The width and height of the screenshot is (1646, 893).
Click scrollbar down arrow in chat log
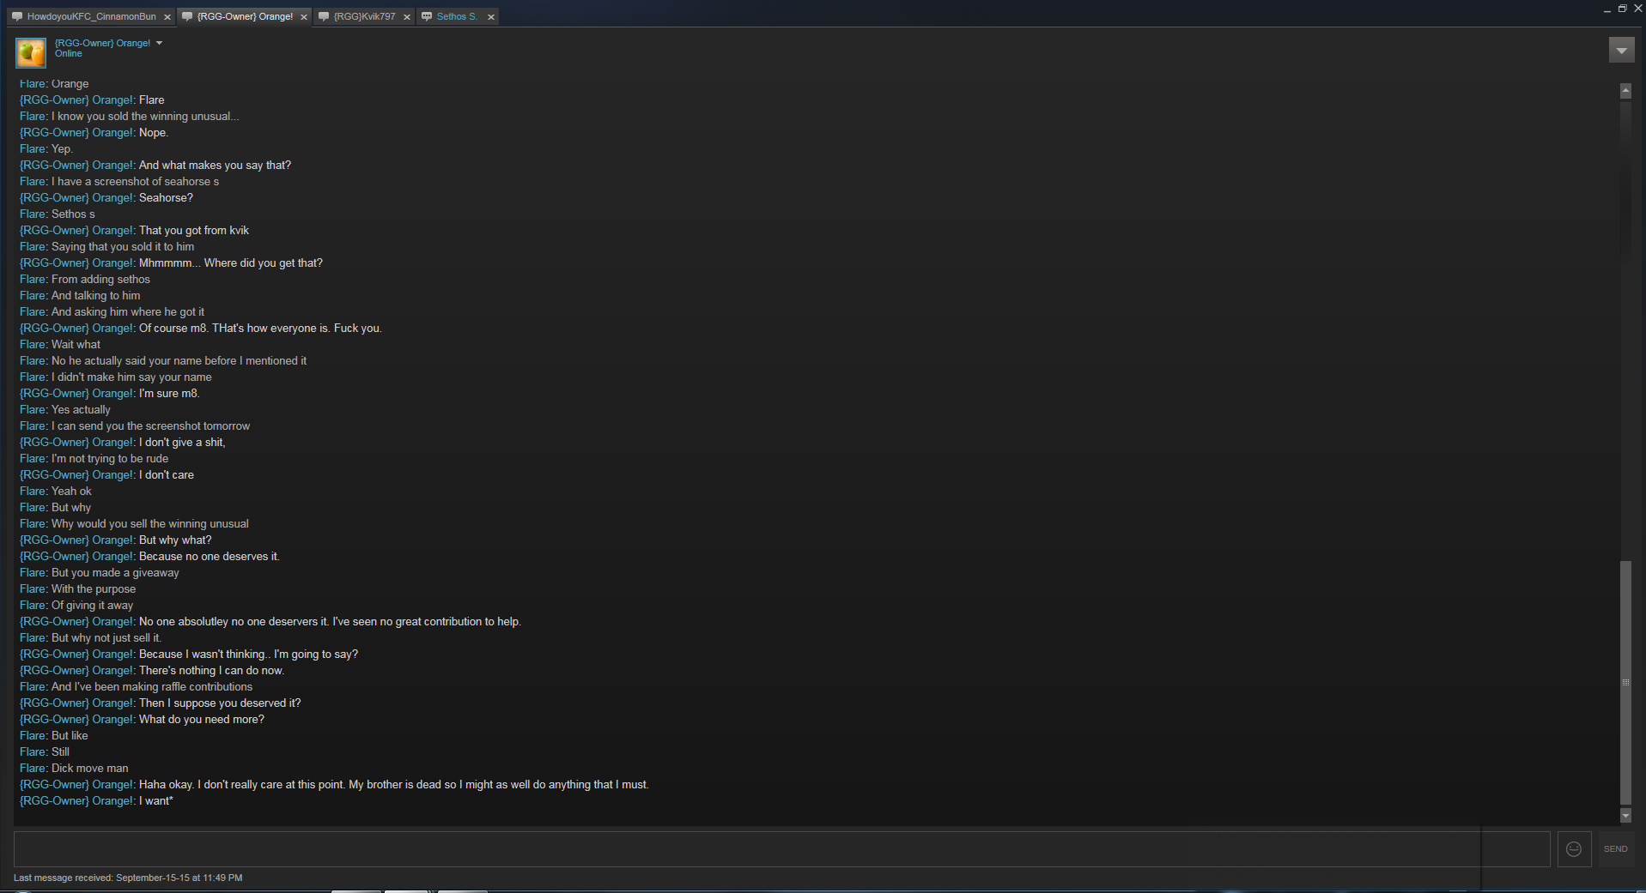[1625, 816]
